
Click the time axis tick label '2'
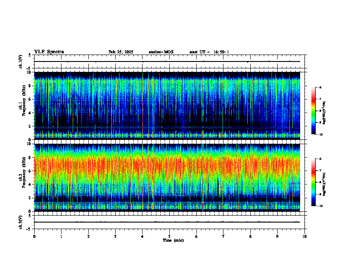88,236
